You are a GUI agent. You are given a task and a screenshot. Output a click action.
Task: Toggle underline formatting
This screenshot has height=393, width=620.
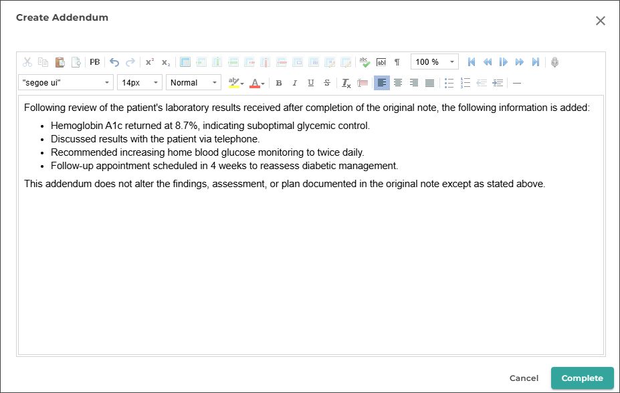point(311,83)
